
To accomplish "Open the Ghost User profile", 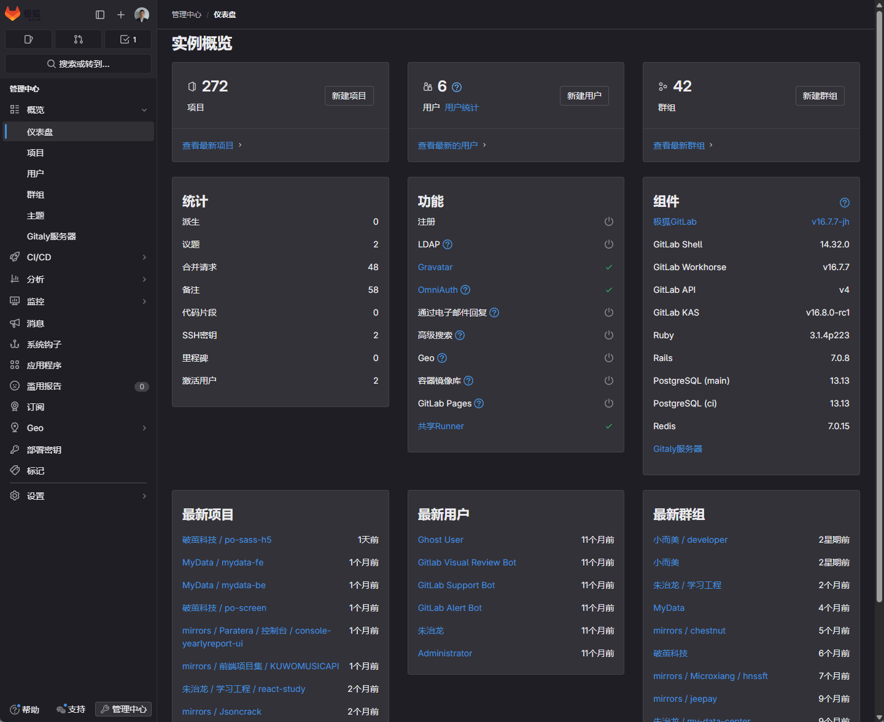I will [x=441, y=540].
